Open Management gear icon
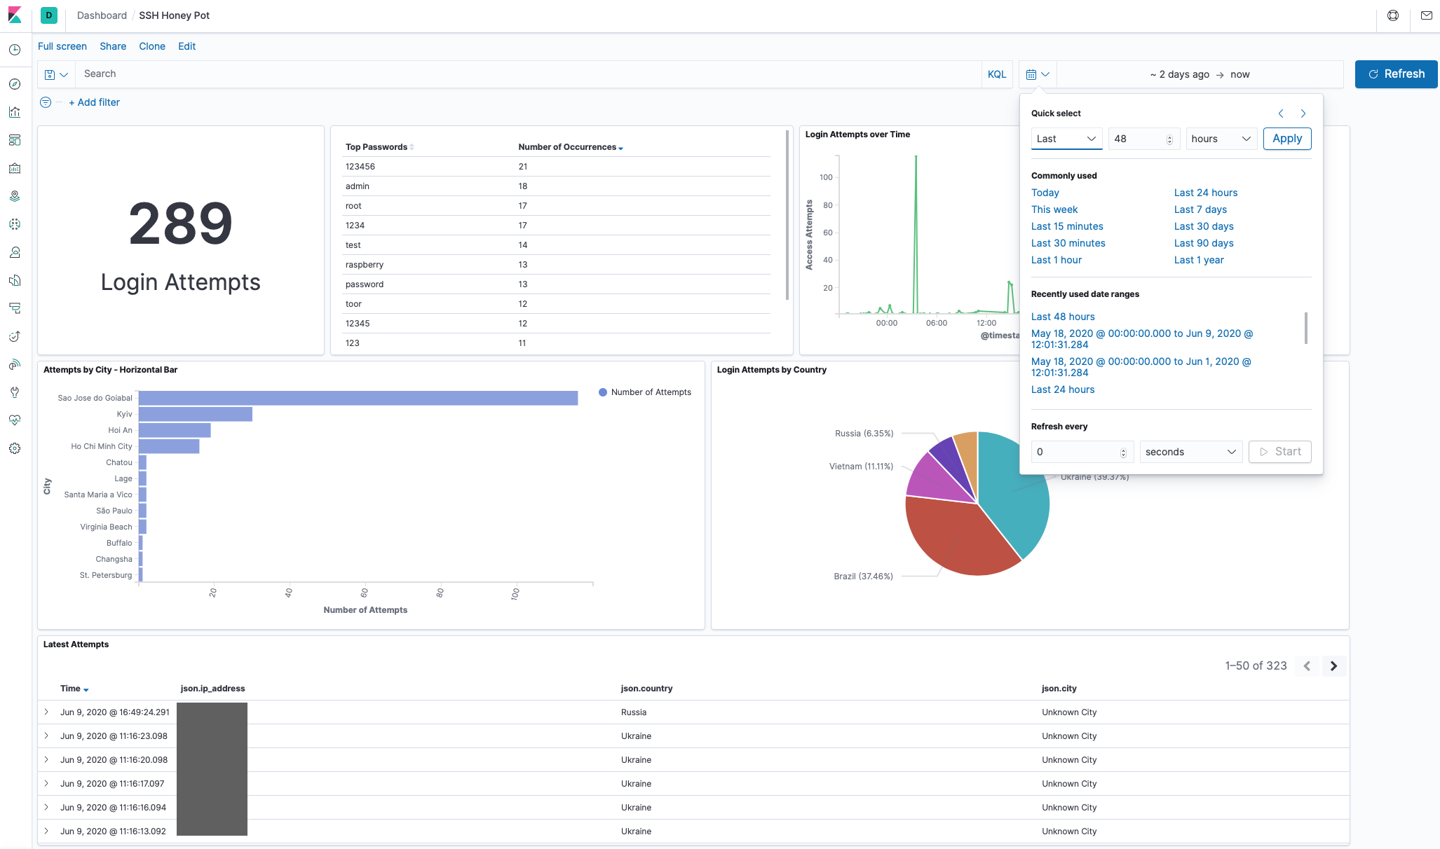 click(15, 448)
